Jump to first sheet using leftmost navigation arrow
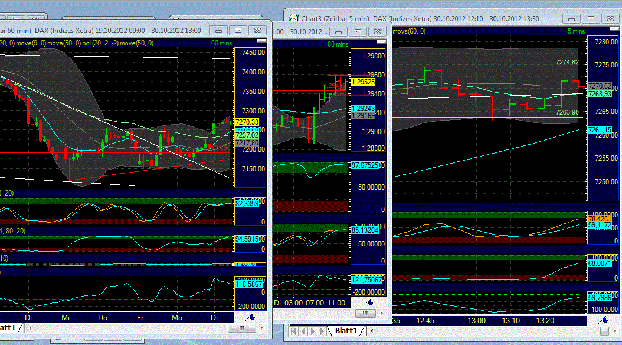This screenshot has width=622, height=345. [294, 331]
